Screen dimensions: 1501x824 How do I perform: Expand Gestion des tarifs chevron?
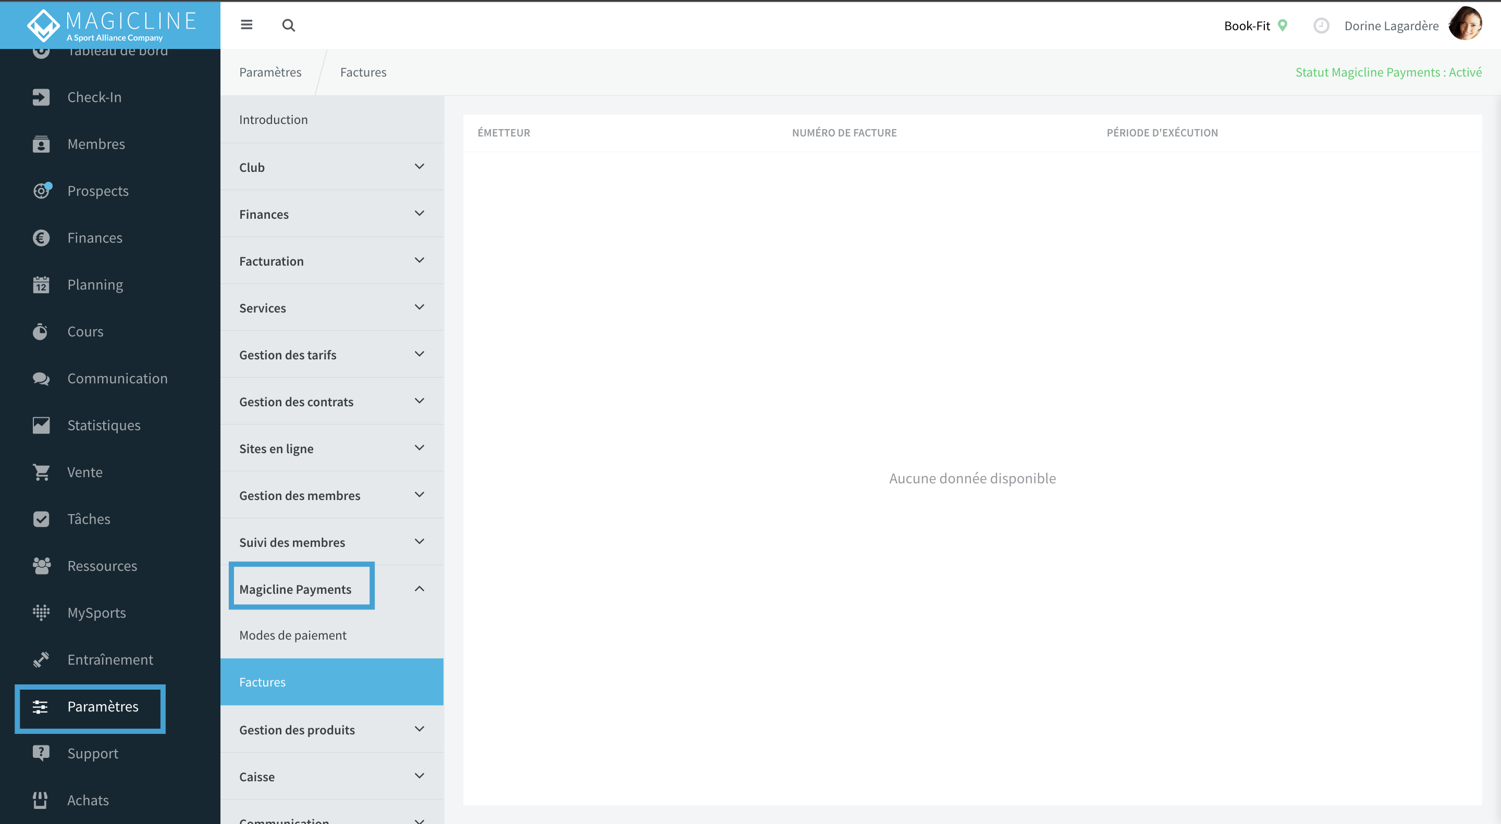(x=419, y=354)
